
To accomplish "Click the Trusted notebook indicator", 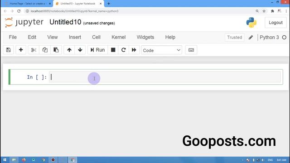I will tap(235, 37).
